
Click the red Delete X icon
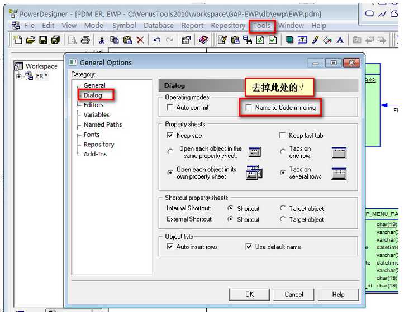[x=140, y=40]
